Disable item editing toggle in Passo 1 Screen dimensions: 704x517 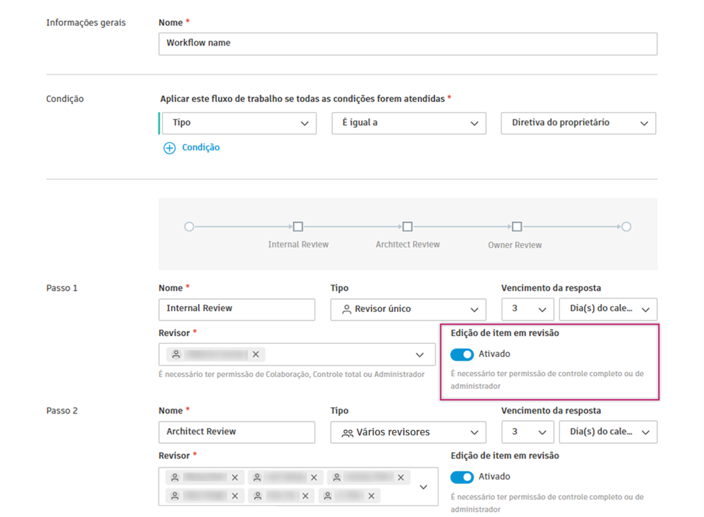click(462, 354)
